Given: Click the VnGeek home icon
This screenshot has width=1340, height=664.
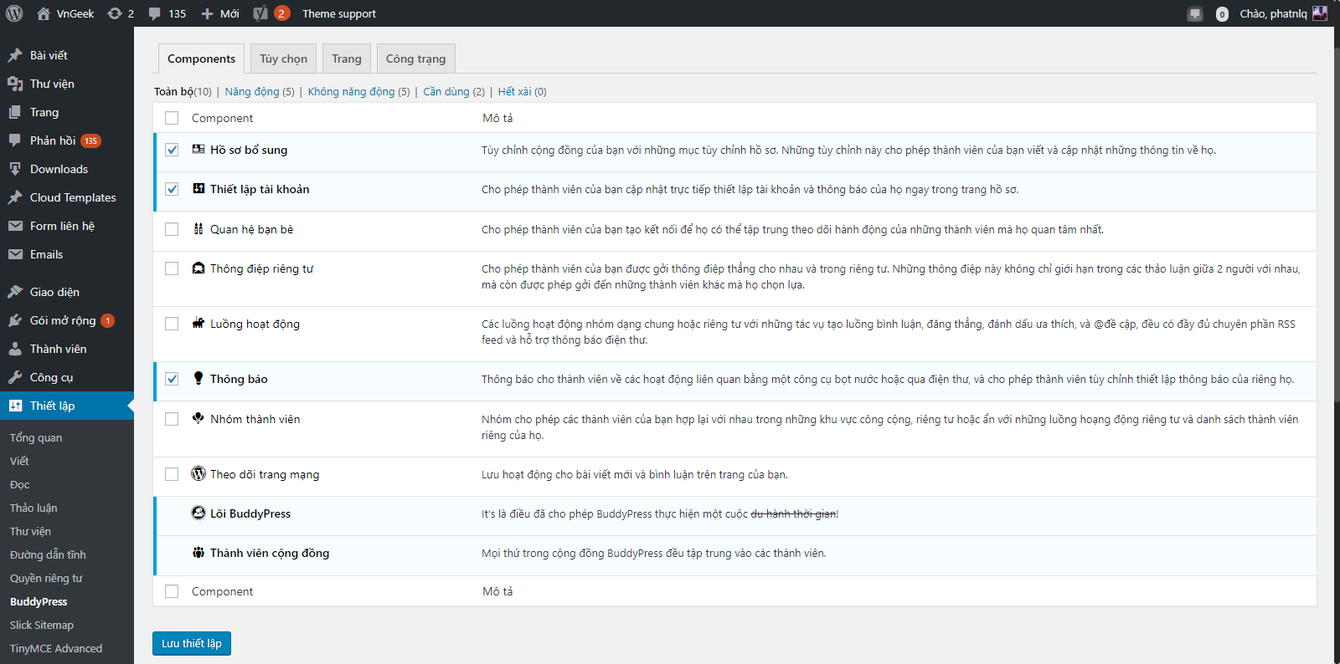Looking at the screenshot, I should coord(44,13).
